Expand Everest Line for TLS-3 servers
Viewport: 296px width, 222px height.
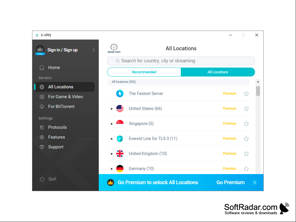(112, 139)
